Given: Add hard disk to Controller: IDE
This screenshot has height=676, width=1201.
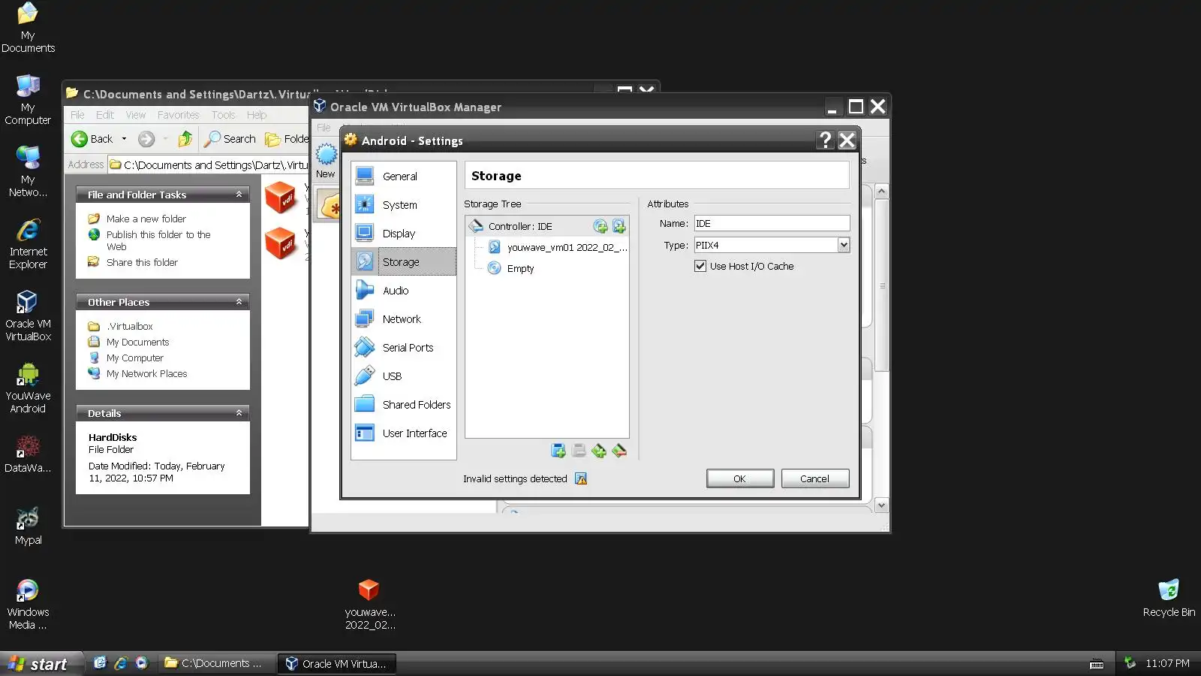Looking at the screenshot, I should tap(619, 226).
